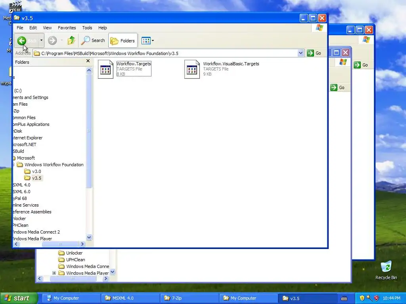Screen dimensions: 406x304
Task: Open the Recycle Bin desktop icon
Action: [386, 270]
